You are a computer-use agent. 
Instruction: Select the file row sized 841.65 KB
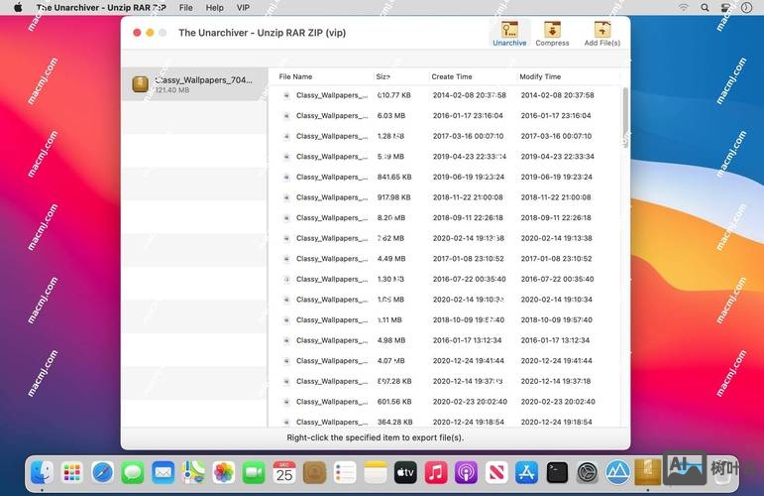[446, 177]
